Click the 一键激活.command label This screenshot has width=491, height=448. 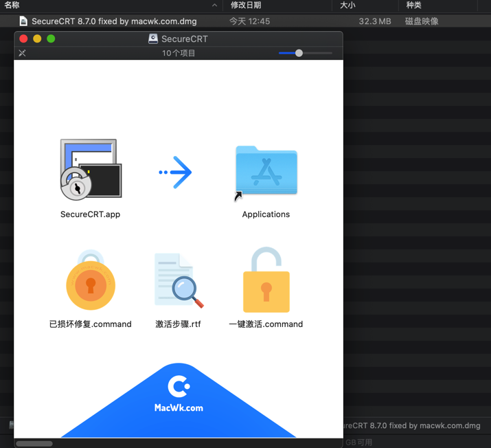pyautogui.click(x=266, y=324)
